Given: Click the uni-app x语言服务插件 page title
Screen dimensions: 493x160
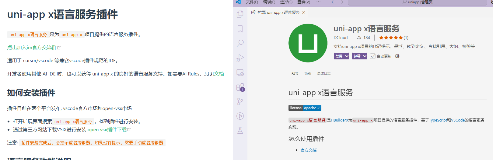Looking at the screenshot, I should point(62,15).
